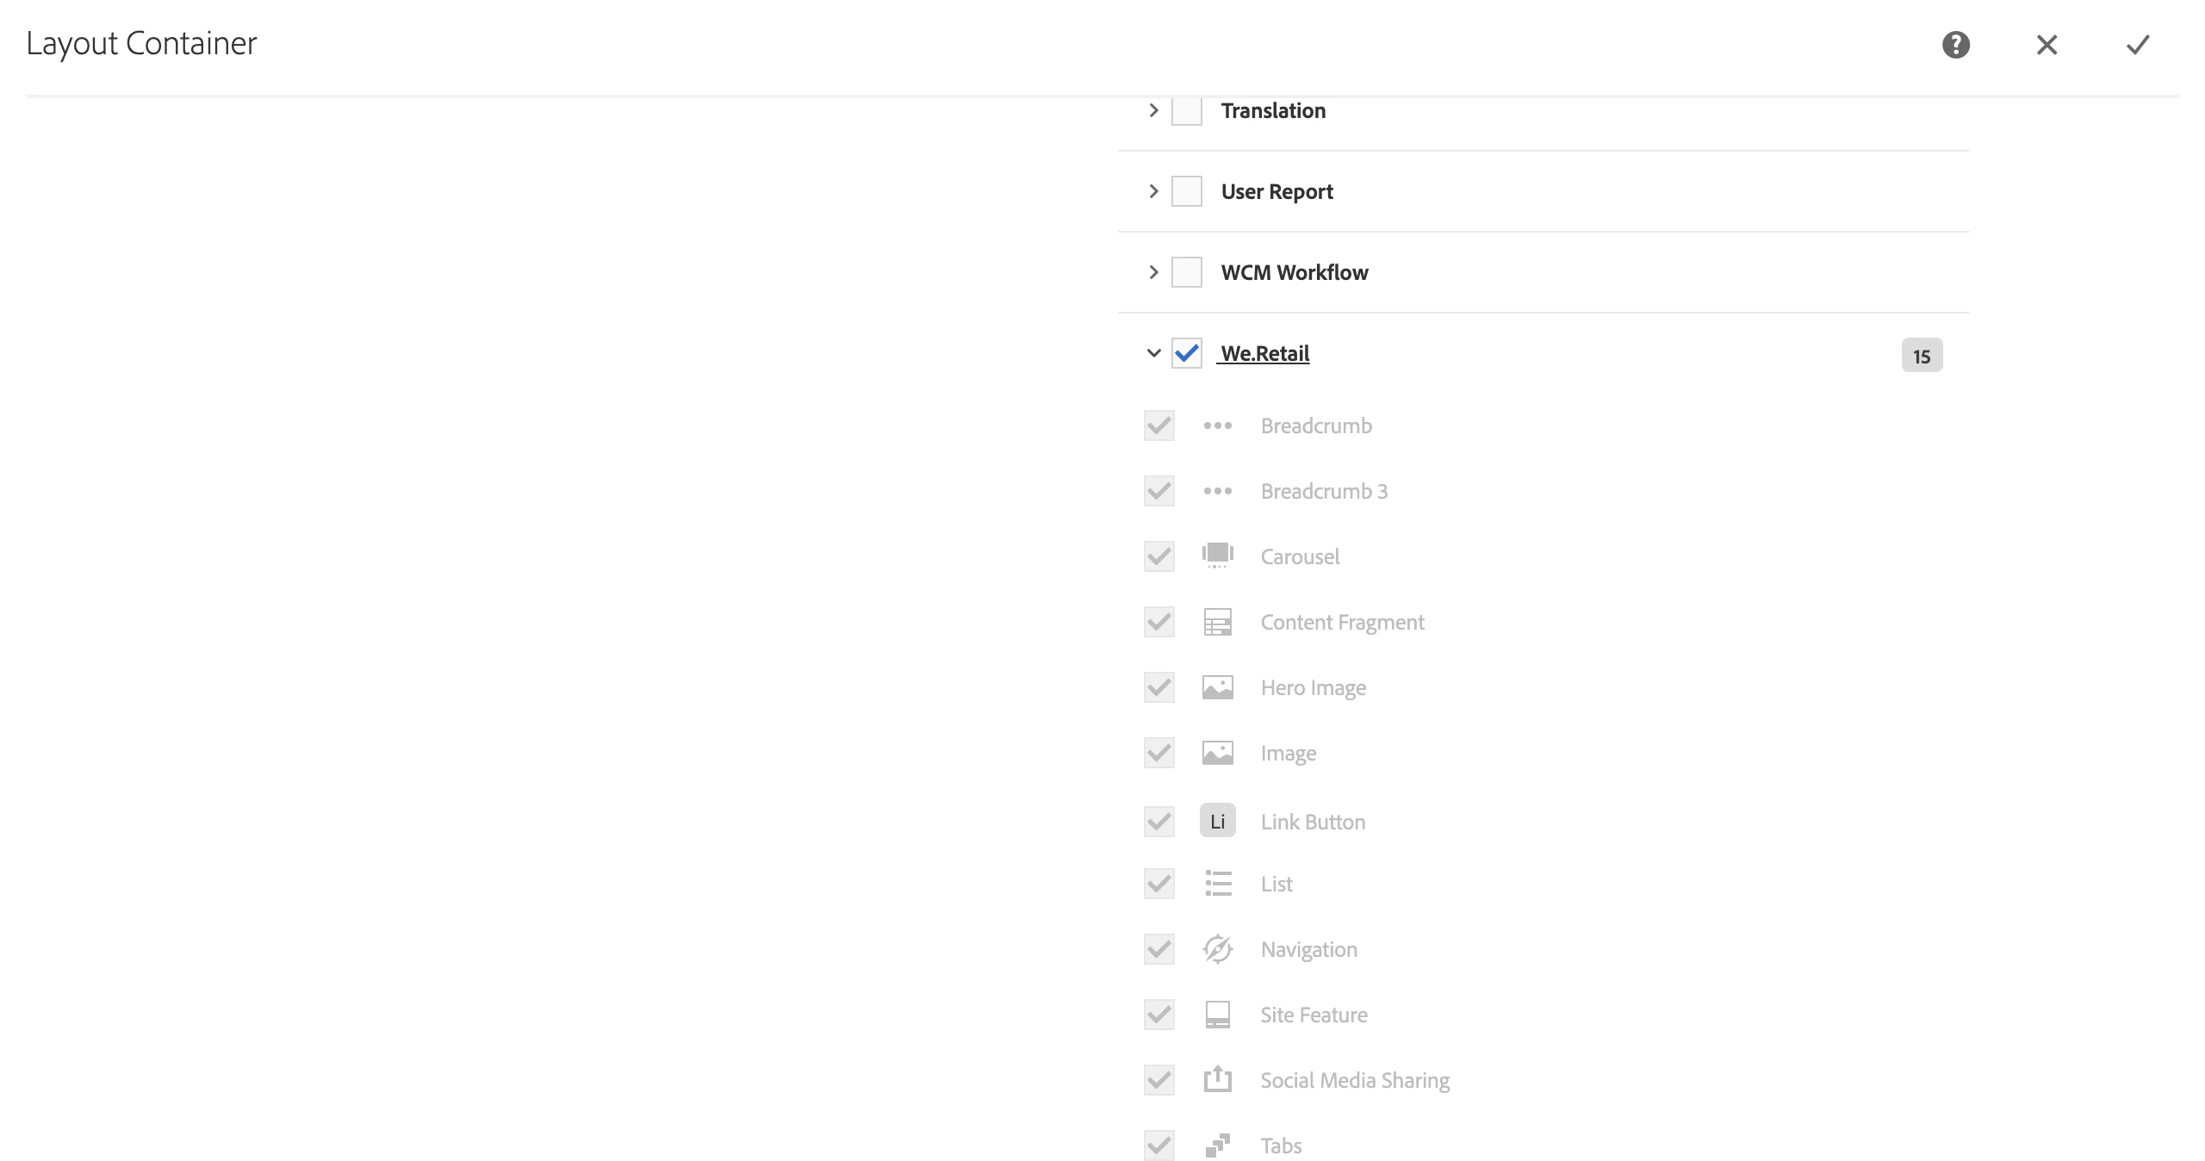Click the List component icon
Viewport: 2205px width, 1161px height.
pyautogui.click(x=1217, y=884)
